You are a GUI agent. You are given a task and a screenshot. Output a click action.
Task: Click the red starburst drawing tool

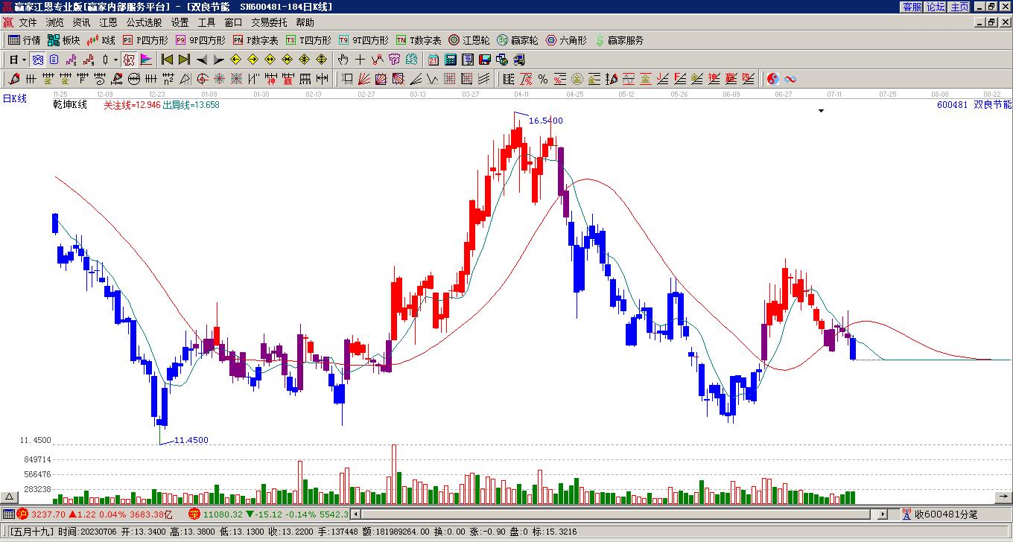coord(219,79)
